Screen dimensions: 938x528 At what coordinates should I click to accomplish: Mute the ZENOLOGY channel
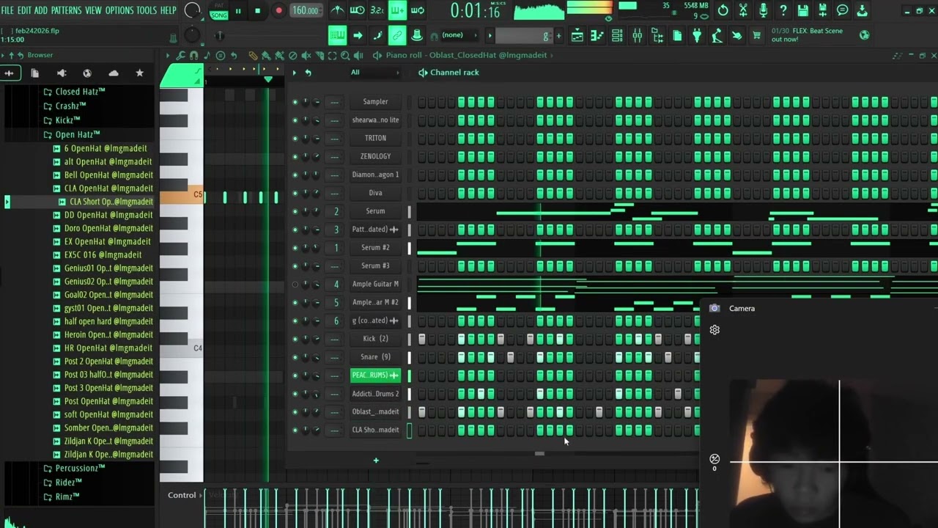tap(295, 156)
